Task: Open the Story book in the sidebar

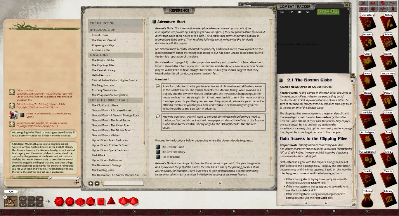Action: point(367,62)
